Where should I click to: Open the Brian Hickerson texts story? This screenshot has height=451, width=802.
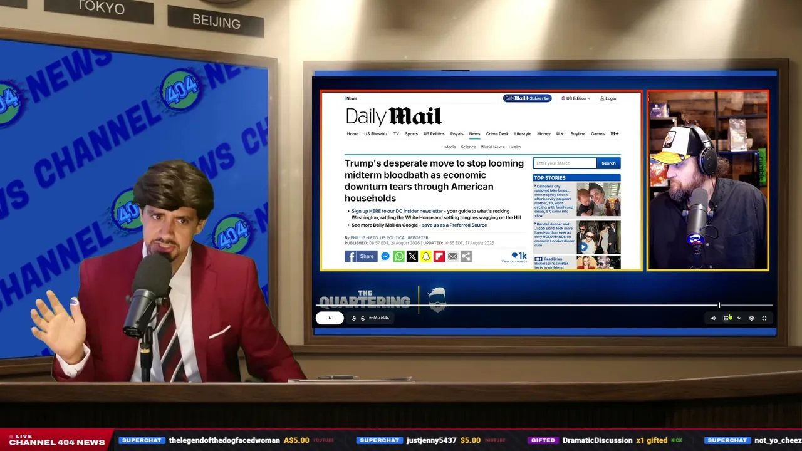click(554, 263)
